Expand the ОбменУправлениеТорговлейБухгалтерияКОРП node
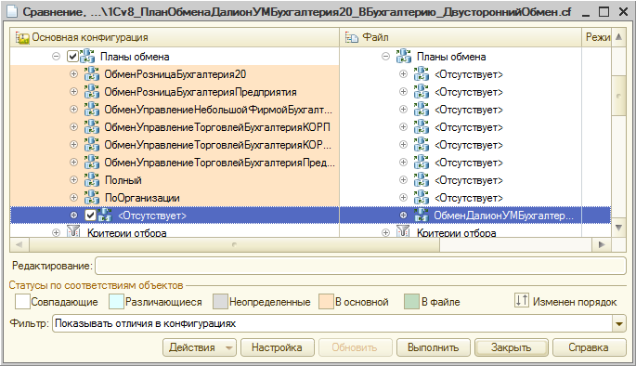Viewport: 636px width, 366px height. (73, 127)
